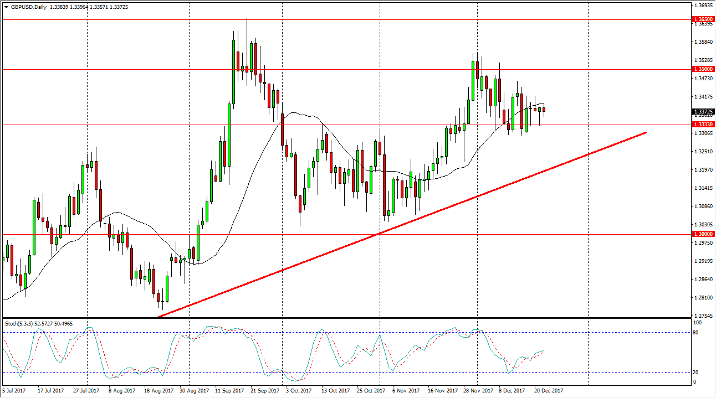Click the 1.33330 support price label
Screen dimensions: 716x398
tap(704, 125)
